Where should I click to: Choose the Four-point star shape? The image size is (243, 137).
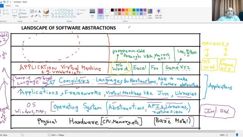click(x=56, y=16)
